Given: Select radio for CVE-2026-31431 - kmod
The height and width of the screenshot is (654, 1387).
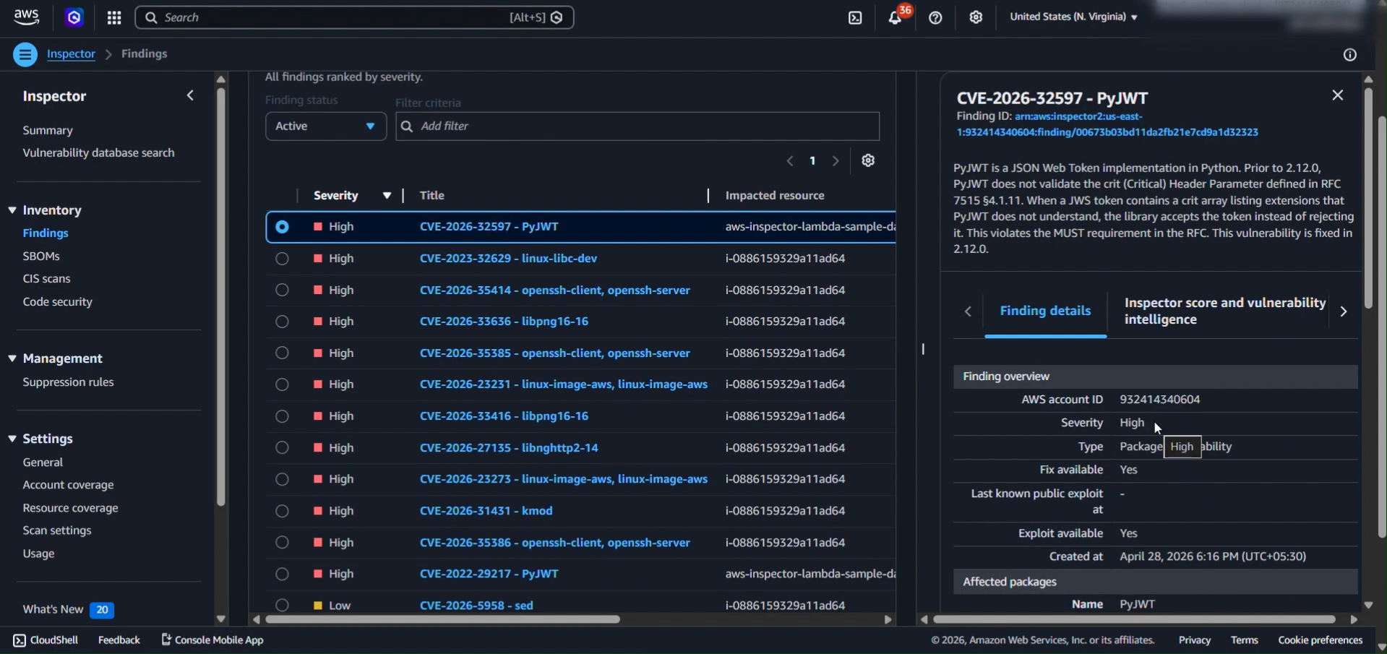Looking at the screenshot, I should point(282,511).
